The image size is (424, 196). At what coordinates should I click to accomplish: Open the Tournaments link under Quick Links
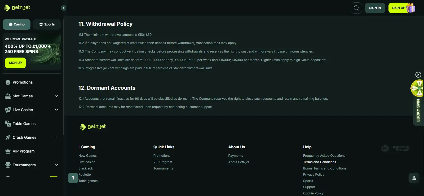163,168
